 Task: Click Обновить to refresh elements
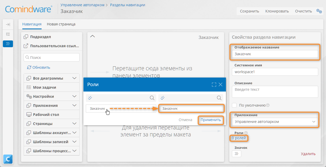pos(41,67)
